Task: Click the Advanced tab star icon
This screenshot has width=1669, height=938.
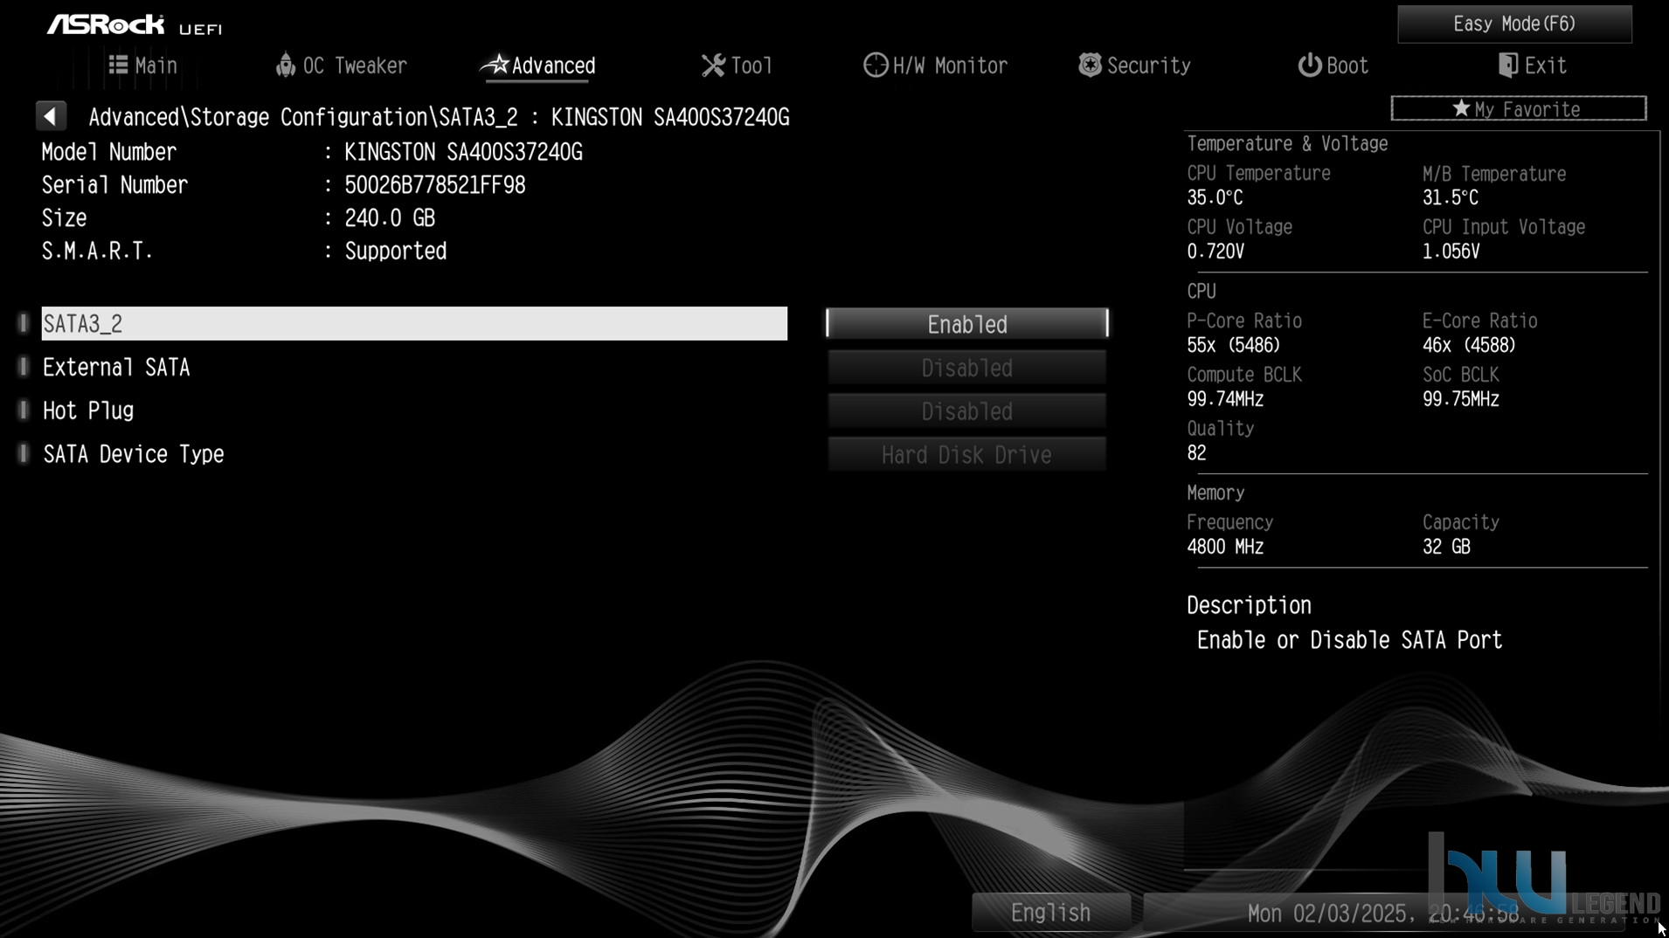Action: (x=495, y=64)
